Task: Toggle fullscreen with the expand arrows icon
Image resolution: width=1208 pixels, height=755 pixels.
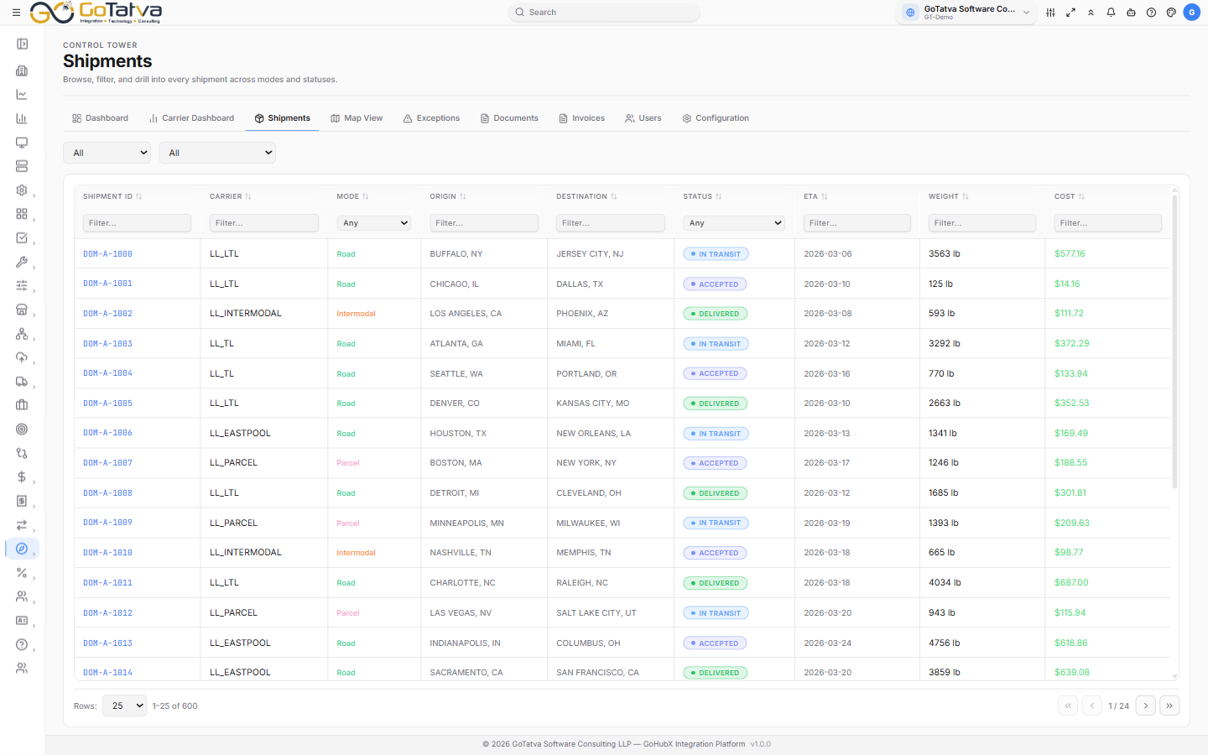Action: [x=1070, y=13]
